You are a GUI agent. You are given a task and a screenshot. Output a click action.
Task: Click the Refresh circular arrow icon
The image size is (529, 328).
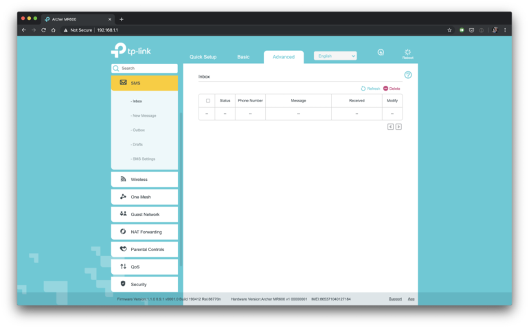363,89
